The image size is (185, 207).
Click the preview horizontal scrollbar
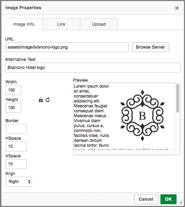pos(124,152)
